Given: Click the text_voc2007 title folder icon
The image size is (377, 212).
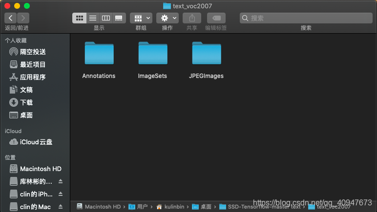Looking at the screenshot, I should coord(167,6).
